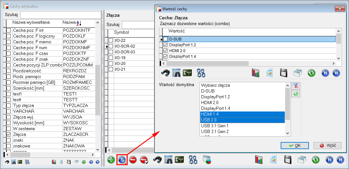The width and height of the screenshot is (349, 169).
Task: Add a new entry with the green plus in the Złącza toolbar
Action: [x=111, y=160]
